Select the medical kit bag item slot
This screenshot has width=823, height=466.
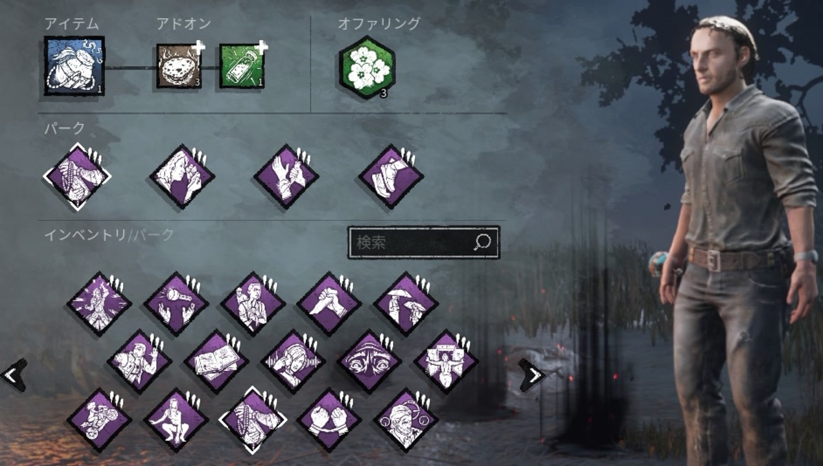click(74, 65)
